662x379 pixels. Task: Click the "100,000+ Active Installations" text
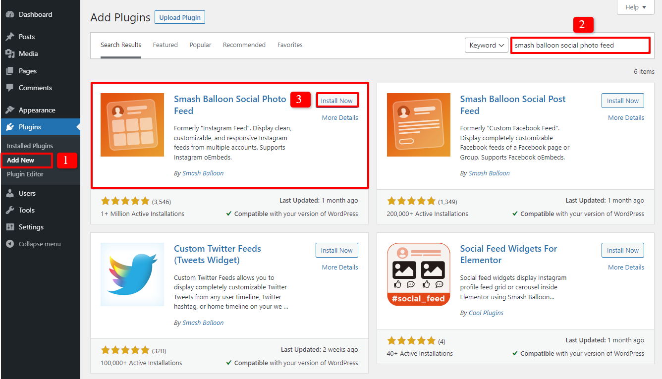point(142,363)
